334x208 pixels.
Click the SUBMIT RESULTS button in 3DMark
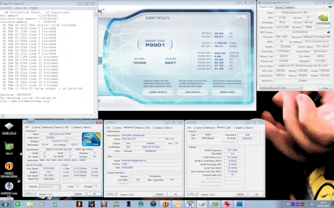[158, 92]
